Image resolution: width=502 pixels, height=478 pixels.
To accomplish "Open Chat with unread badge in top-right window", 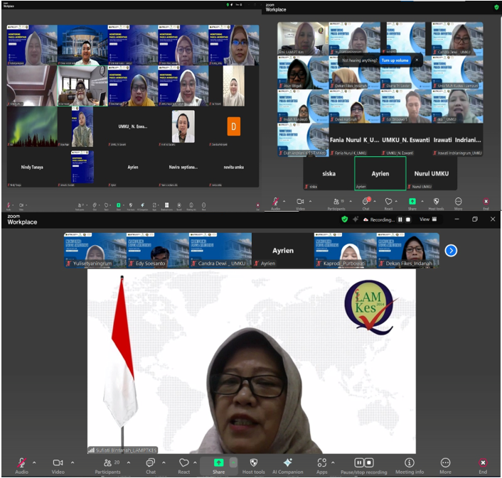I will point(366,203).
